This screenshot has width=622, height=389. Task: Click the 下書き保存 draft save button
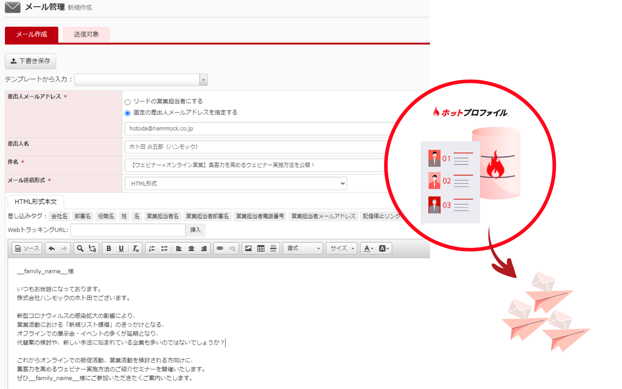[x=30, y=61]
